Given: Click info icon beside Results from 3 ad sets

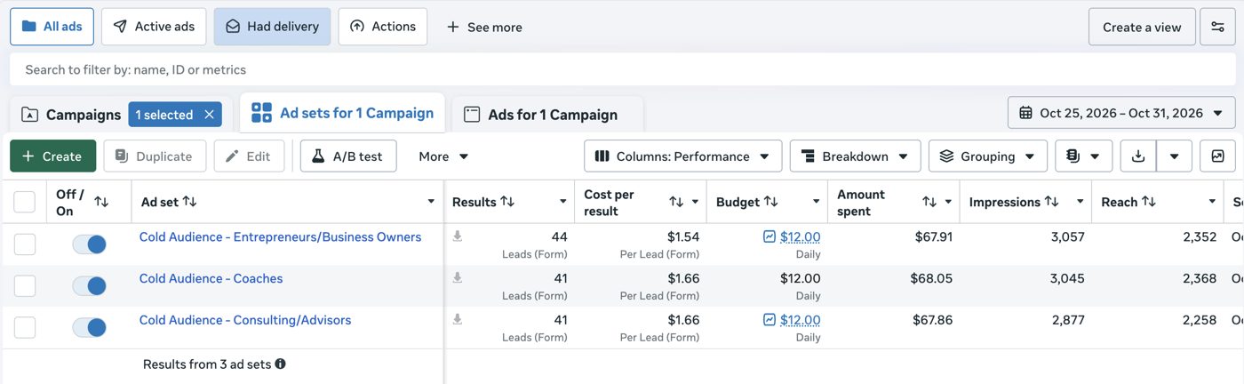Looking at the screenshot, I should pyautogui.click(x=280, y=364).
